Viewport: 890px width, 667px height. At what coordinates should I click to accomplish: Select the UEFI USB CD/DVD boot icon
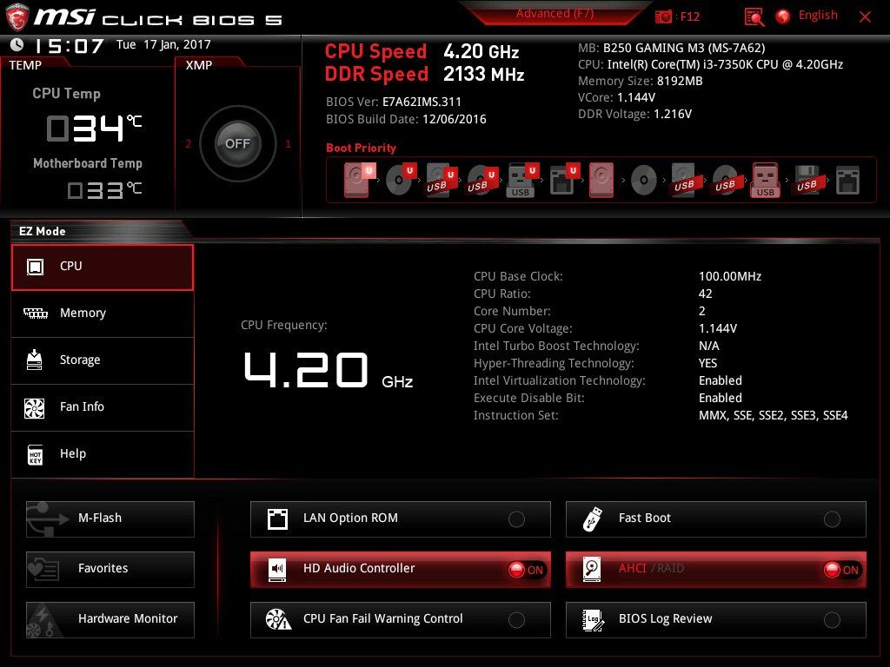point(482,180)
